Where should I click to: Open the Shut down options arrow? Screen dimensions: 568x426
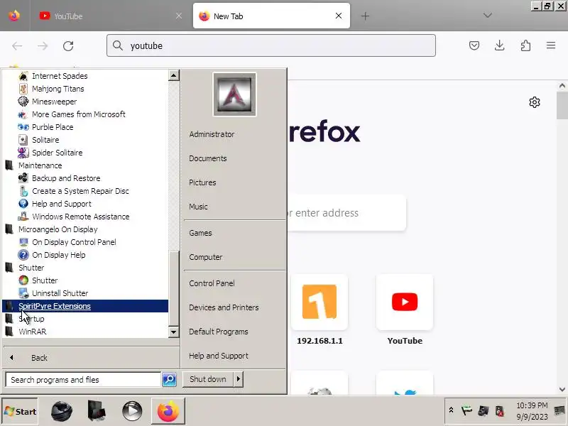tap(239, 379)
